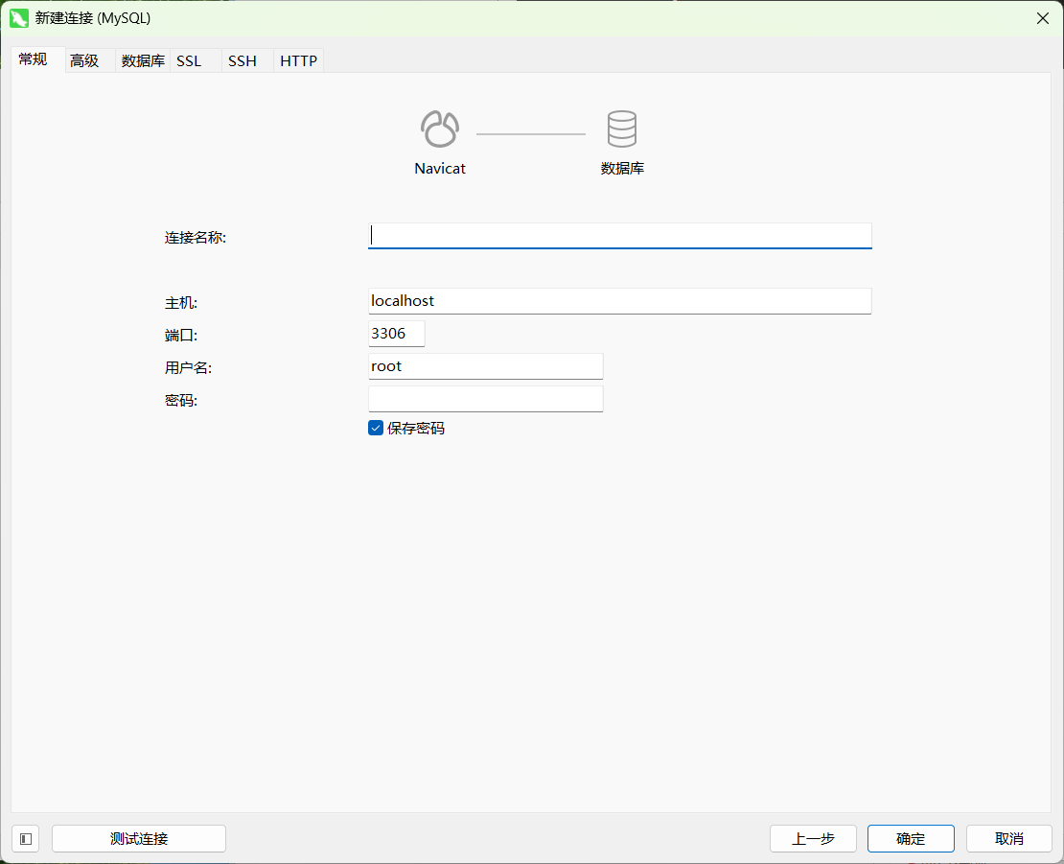Toggle the sidebar panel icon at bottom left

click(x=25, y=838)
